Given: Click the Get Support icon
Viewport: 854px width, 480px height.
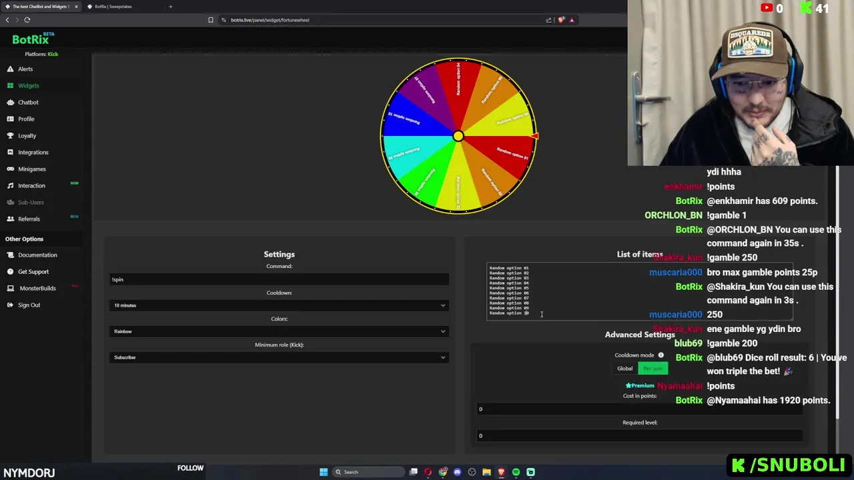Looking at the screenshot, I should coord(11,272).
